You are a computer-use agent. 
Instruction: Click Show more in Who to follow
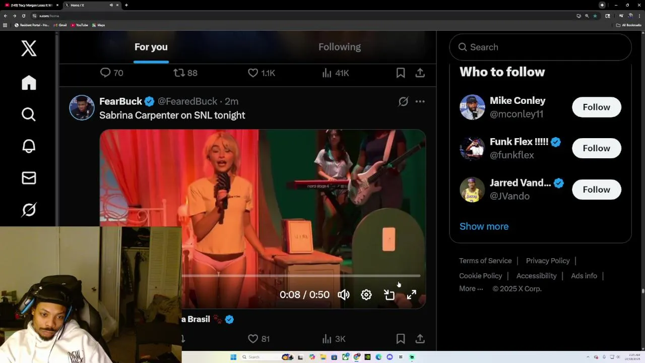coord(484,226)
